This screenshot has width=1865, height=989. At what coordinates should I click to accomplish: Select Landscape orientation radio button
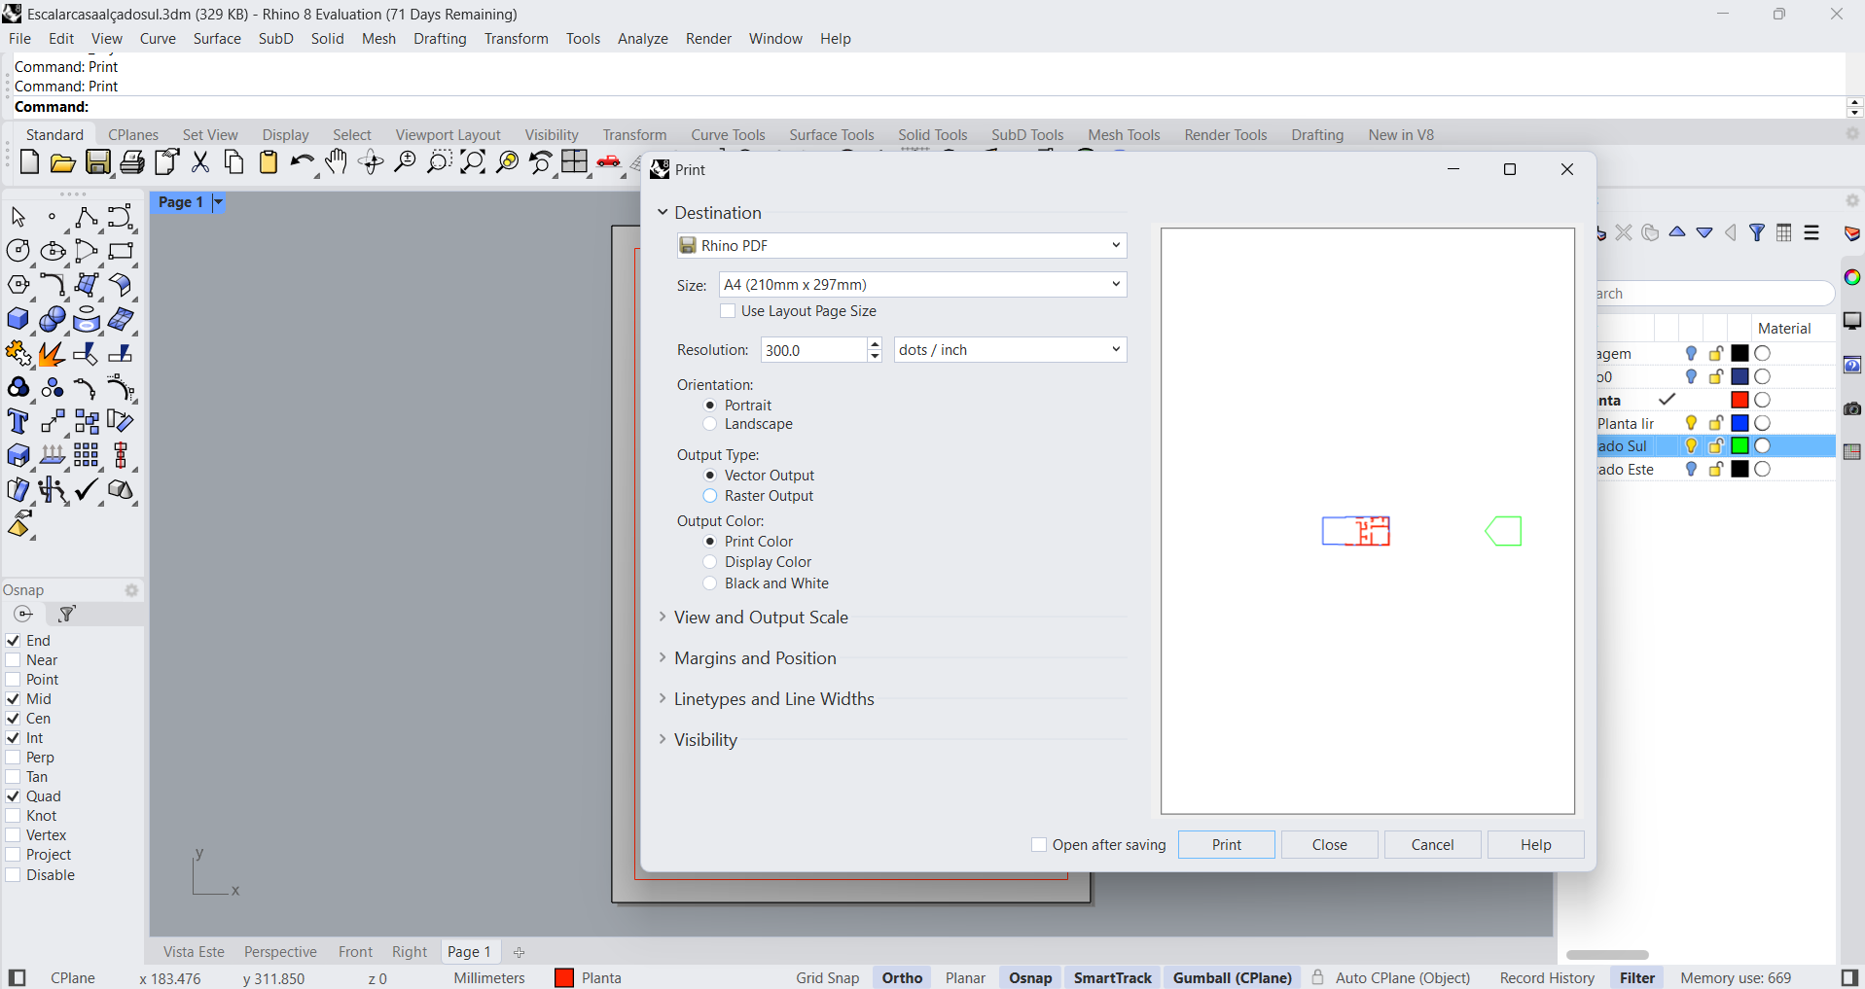[x=710, y=424]
